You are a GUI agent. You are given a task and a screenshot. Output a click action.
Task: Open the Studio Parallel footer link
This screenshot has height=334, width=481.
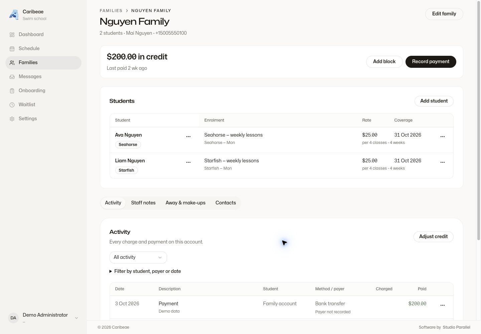click(x=456, y=327)
